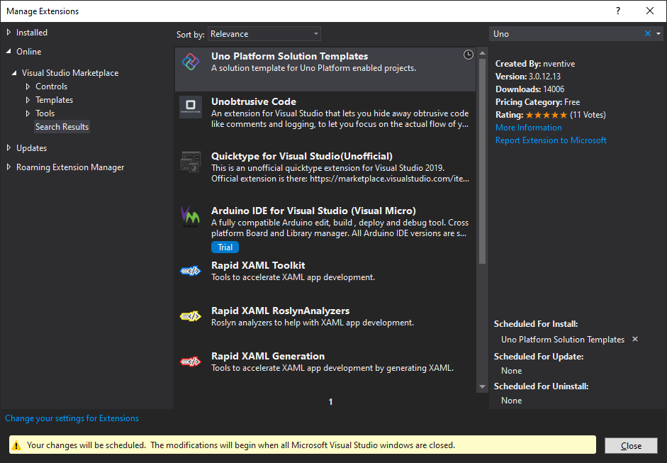This screenshot has width=667, height=463.
Task: Select the Rapid XAML Toolkit title
Action: pyautogui.click(x=258, y=265)
